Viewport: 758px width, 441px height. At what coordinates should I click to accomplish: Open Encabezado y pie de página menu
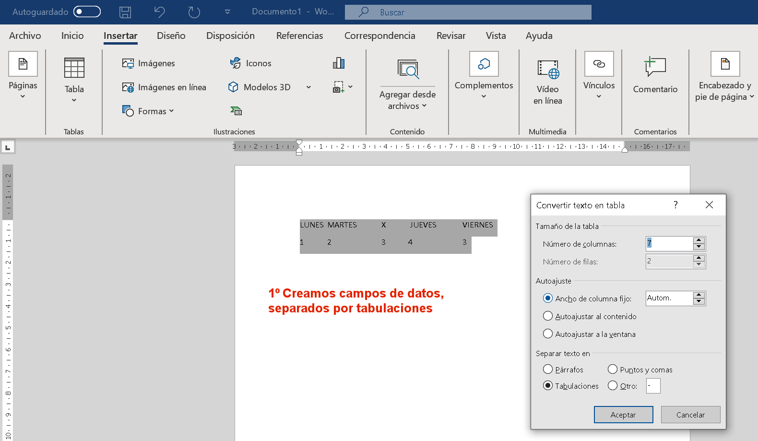(x=725, y=77)
